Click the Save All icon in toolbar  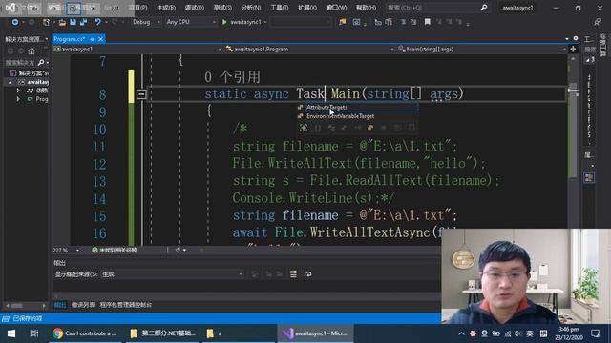tap(83, 22)
